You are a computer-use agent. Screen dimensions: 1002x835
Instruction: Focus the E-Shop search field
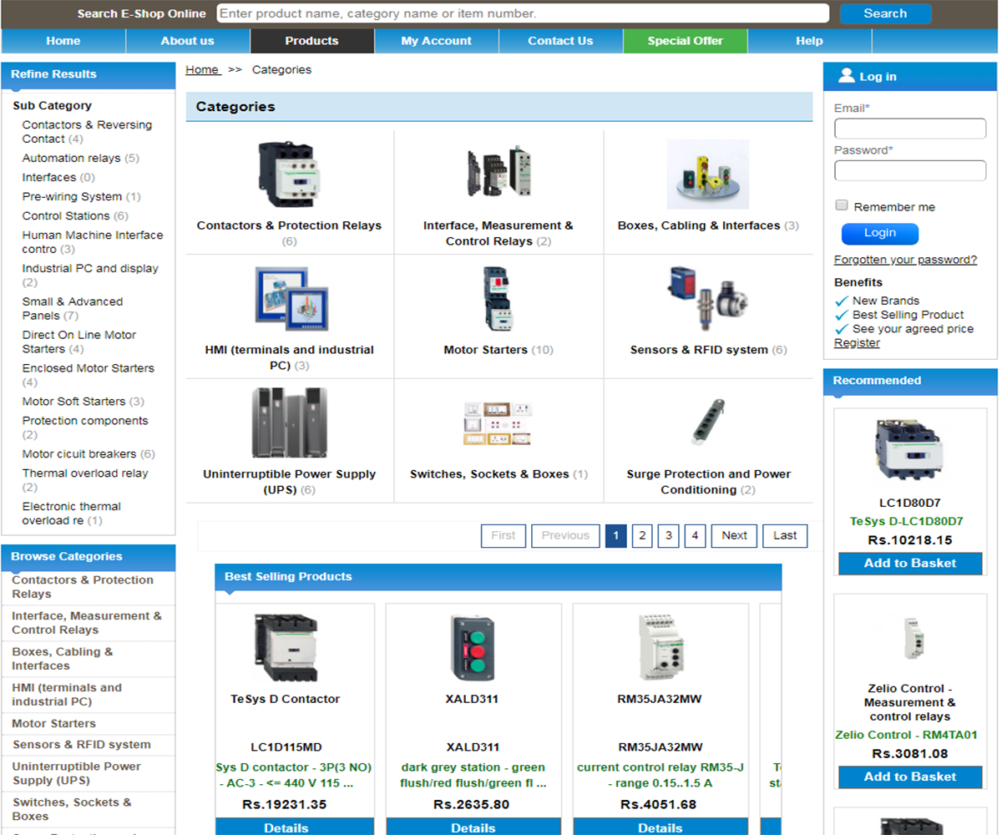523,13
